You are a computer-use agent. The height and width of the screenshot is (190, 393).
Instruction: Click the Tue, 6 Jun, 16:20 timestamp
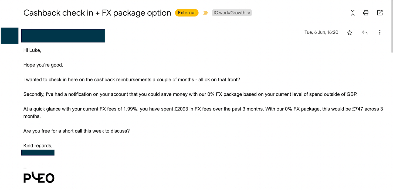click(321, 32)
